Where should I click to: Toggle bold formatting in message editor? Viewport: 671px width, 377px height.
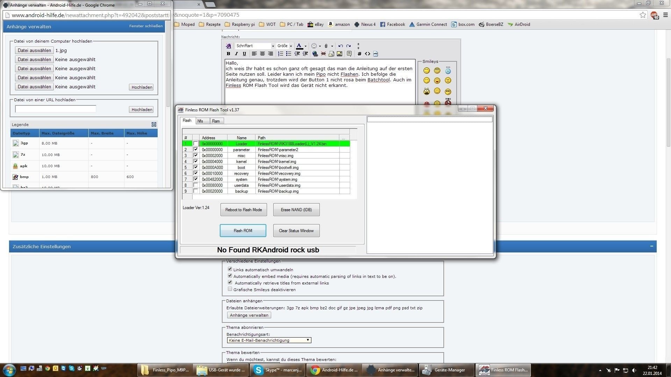click(228, 54)
